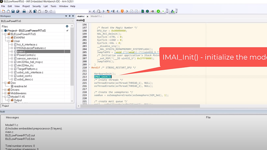
Task: Navigate forward in the editor history
Action: (x=136, y=11)
